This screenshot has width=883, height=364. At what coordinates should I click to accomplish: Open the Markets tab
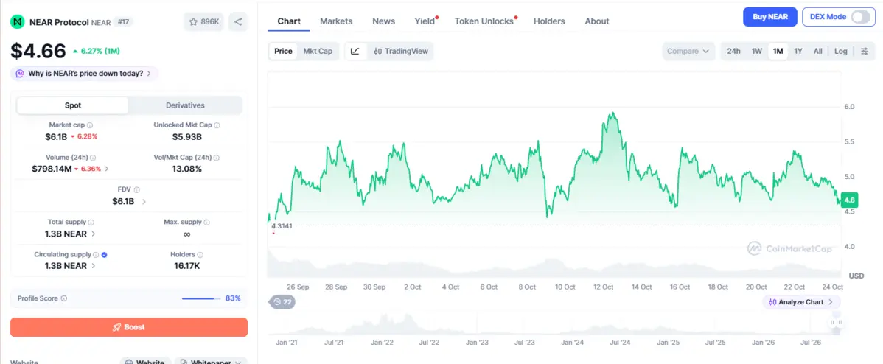336,21
